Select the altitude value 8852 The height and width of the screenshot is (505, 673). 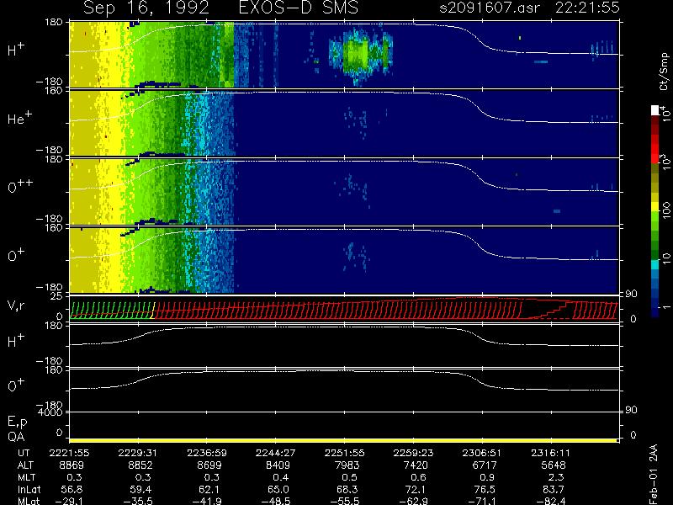[x=140, y=465]
